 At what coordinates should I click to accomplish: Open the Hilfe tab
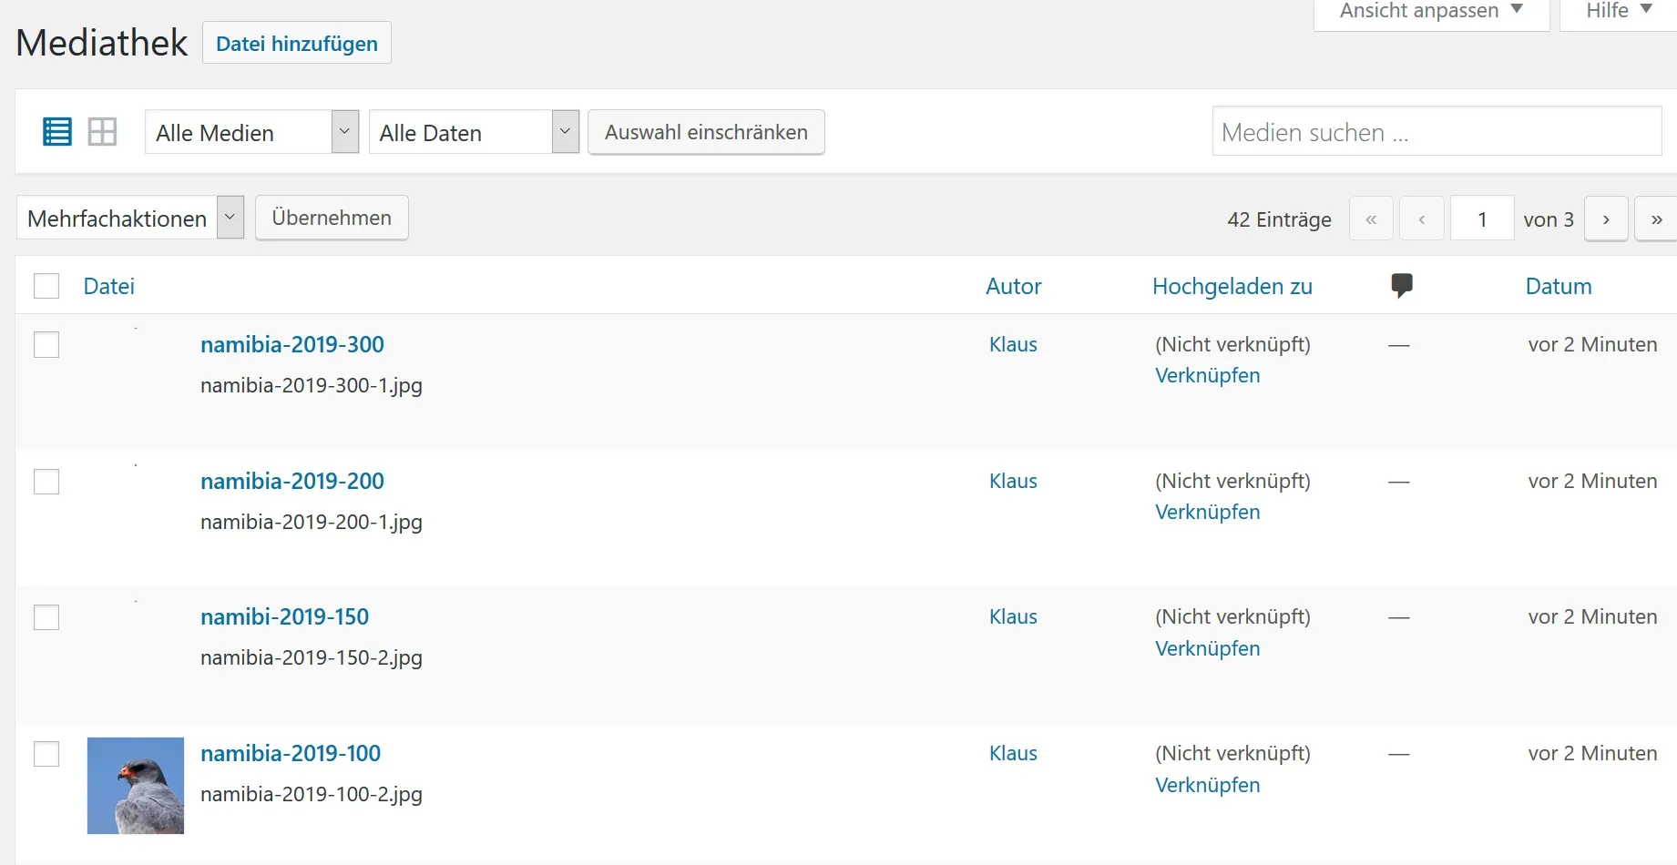pyautogui.click(x=1619, y=12)
